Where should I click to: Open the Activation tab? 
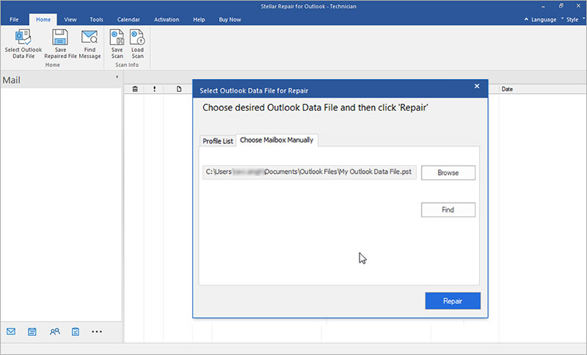[x=167, y=20]
